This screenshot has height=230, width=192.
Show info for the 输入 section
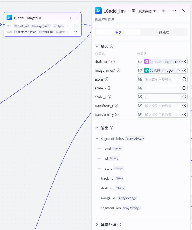tap(111, 47)
